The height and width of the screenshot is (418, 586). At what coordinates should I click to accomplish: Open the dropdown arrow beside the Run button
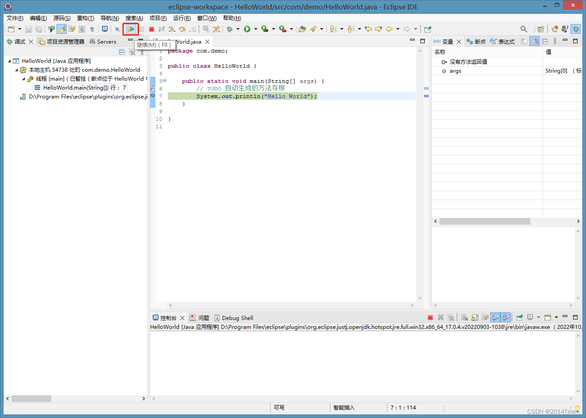[256, 29]
